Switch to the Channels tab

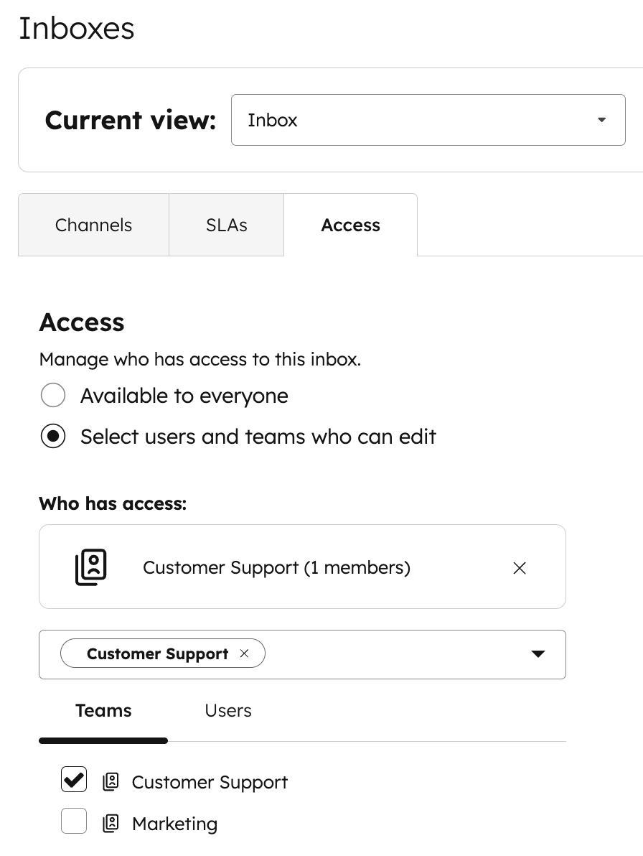tap(93, 225)
